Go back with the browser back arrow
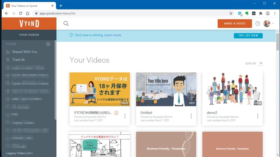 pyautogui.click(x=7, y=13)
